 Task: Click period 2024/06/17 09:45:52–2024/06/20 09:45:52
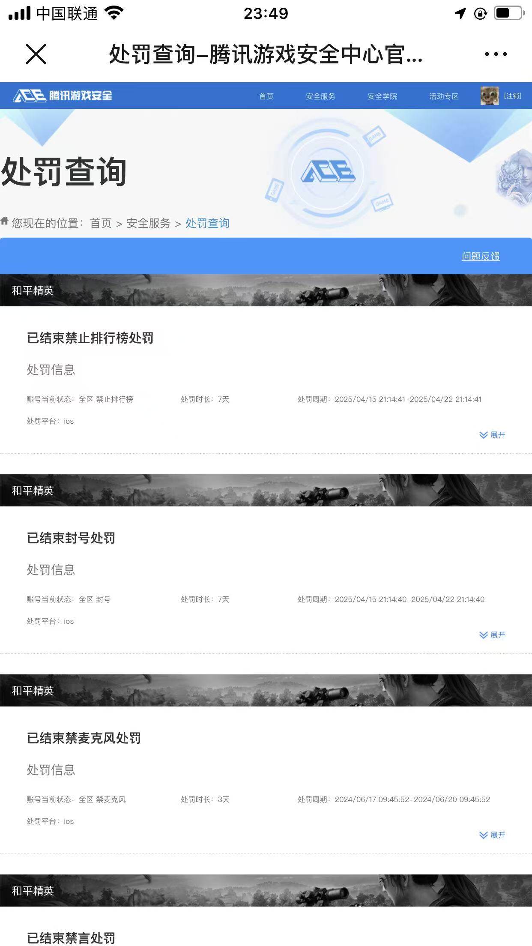[412, 799]
